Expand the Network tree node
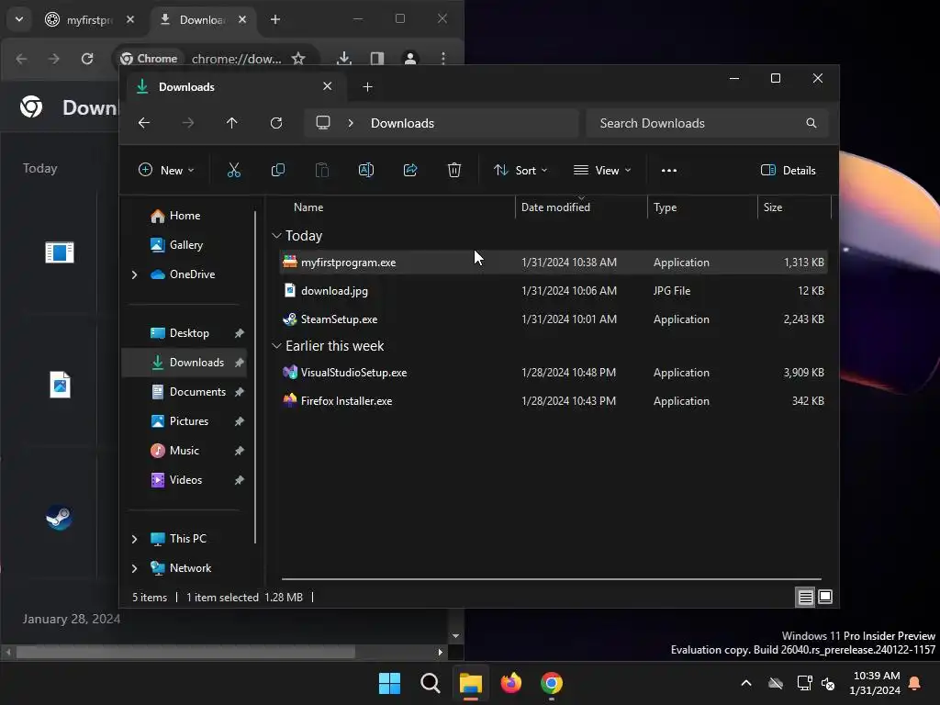Image resolution: width=940 pixels, height=705 pixels. [134, 568]
